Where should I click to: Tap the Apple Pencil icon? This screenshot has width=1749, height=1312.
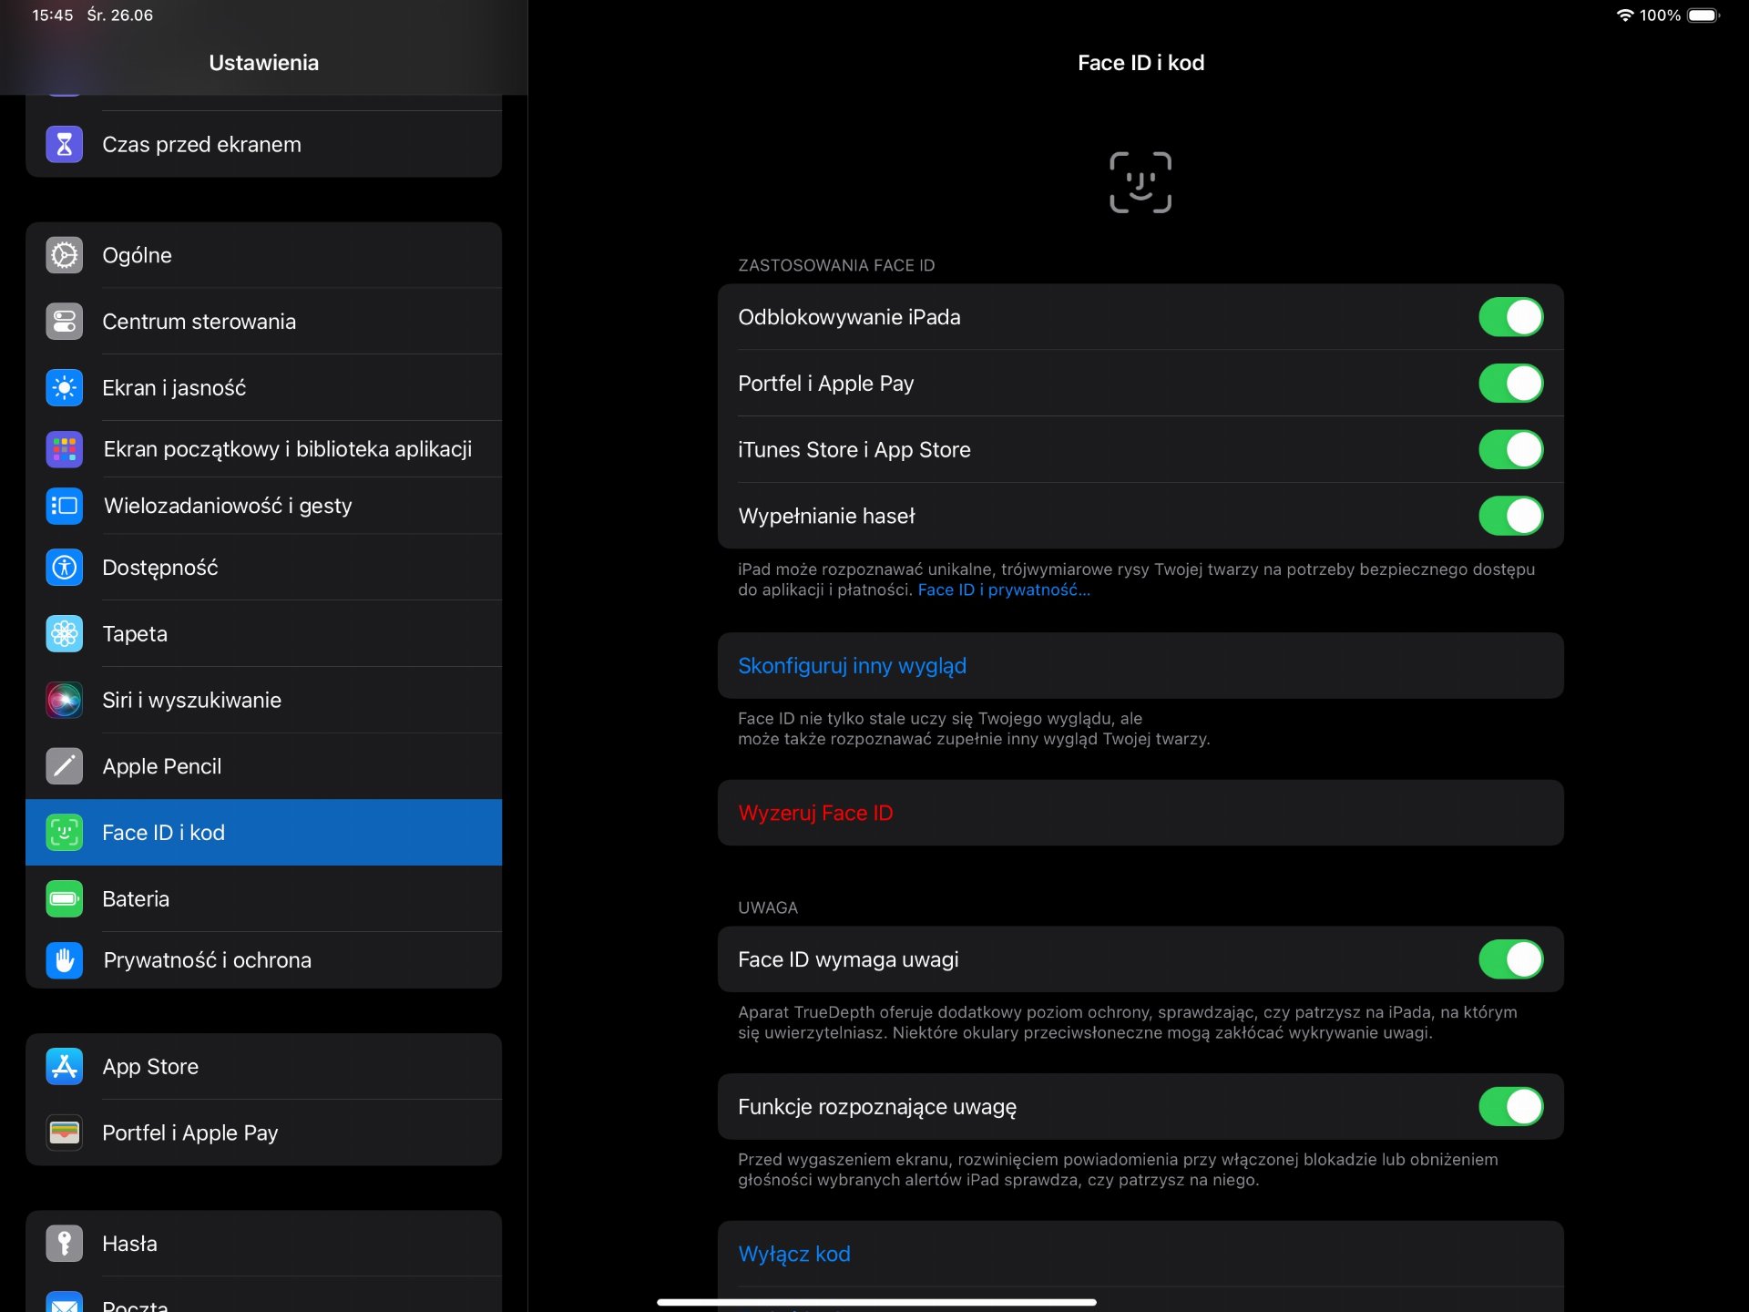[64, 766]
